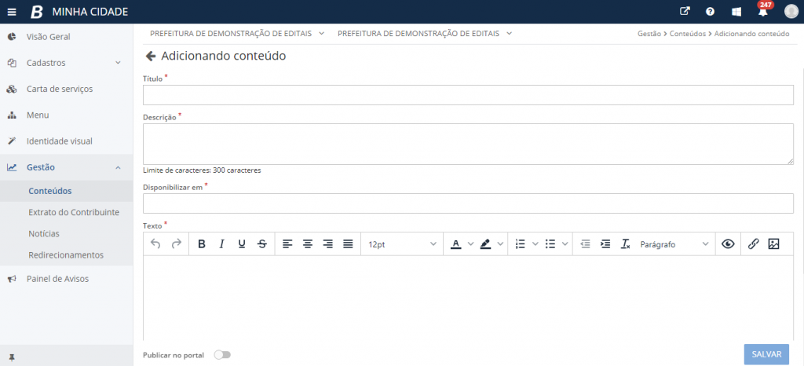The height and width of the screenshot is (366, 804).
Task: Click the Disponibilizar em field
Action: point(468,203)
